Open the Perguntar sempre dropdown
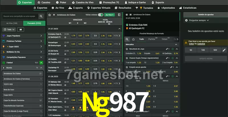Viewport: 228px width, 117px height. click(199, 20)
